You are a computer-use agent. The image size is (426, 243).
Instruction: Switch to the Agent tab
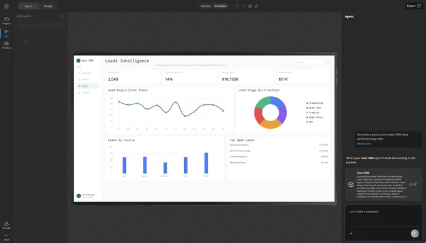coord(28,6)
